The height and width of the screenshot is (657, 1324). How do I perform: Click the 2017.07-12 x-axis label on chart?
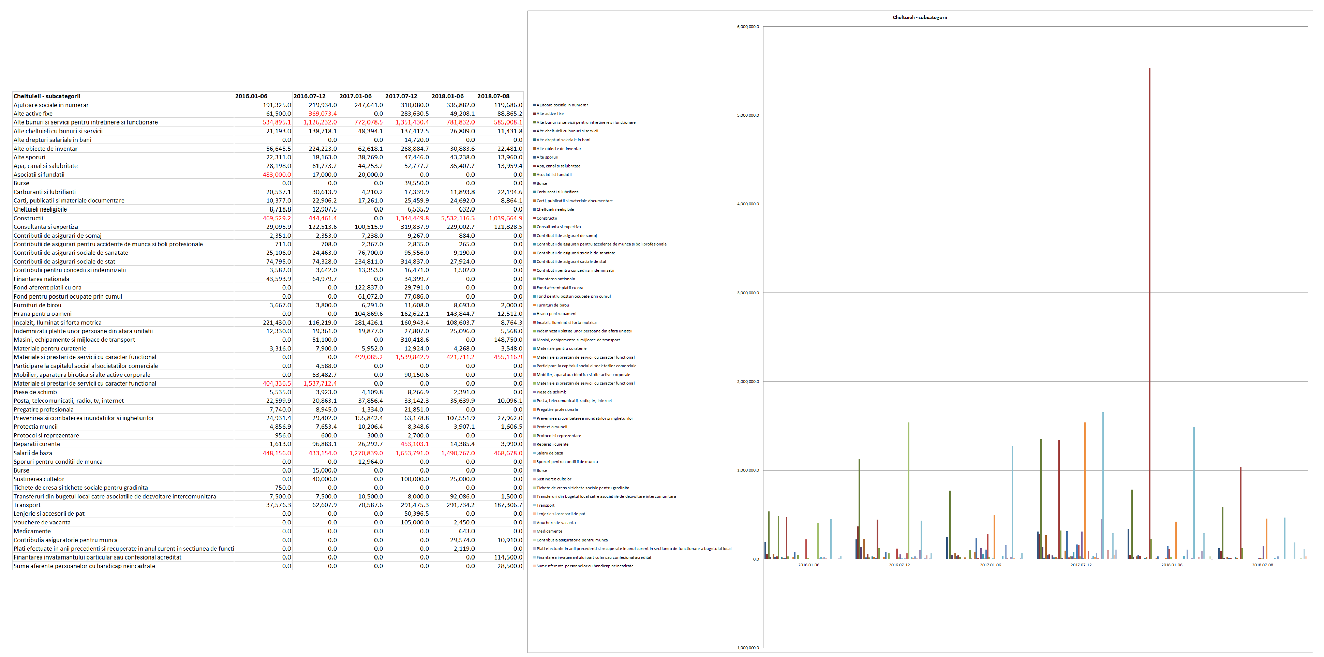(x=1081, y=565)
